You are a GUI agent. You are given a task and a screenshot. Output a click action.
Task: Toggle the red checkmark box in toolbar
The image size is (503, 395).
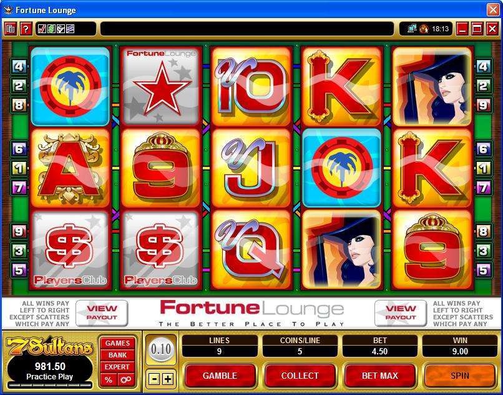[42, 29]
